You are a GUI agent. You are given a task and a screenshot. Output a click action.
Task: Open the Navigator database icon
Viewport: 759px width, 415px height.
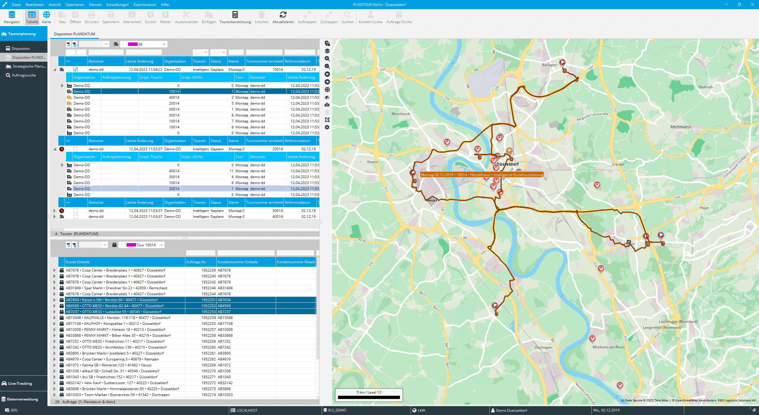[12, 15]
